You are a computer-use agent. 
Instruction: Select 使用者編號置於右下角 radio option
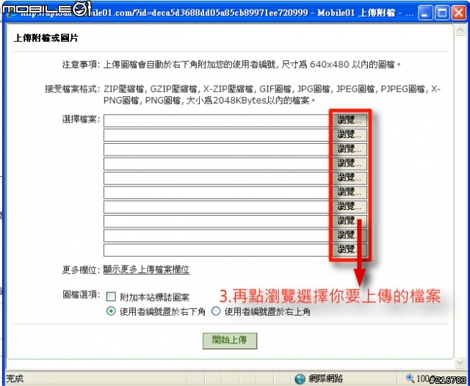(111, 311)
